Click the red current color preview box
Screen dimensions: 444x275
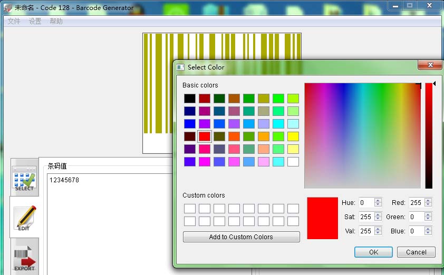(323, 218)
